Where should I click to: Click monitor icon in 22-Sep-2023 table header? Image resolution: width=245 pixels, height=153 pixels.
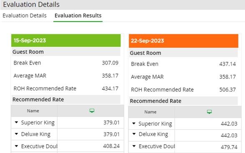tap(209, 112)
